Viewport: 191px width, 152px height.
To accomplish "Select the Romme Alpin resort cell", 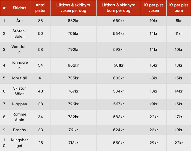I will pyautogui.click(x=19, y=117).
